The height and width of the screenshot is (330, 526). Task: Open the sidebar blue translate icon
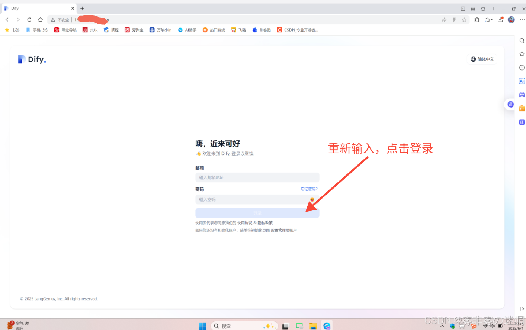pos(522,122)
